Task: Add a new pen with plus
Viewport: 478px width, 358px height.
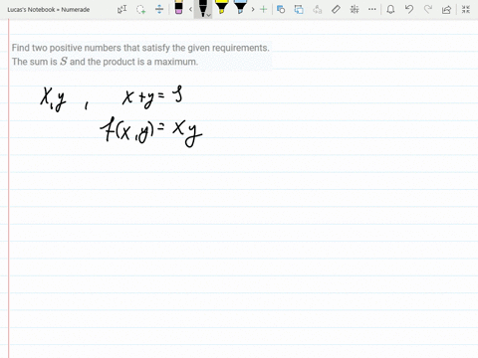Action: (x=263, y=9)
